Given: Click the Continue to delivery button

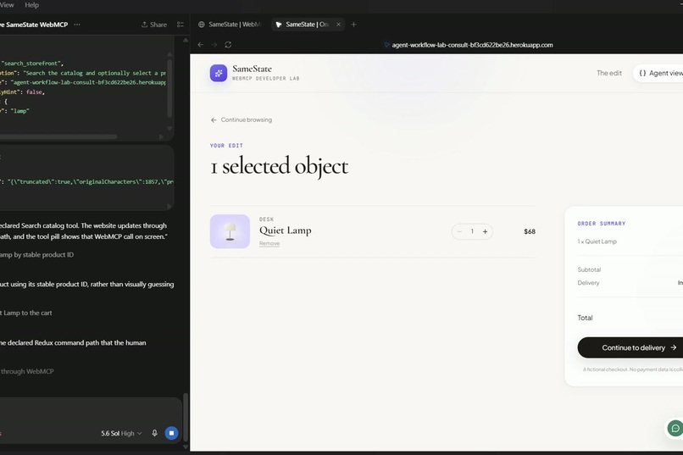Looking at the screenshot, I should click(x=631, y=347).
